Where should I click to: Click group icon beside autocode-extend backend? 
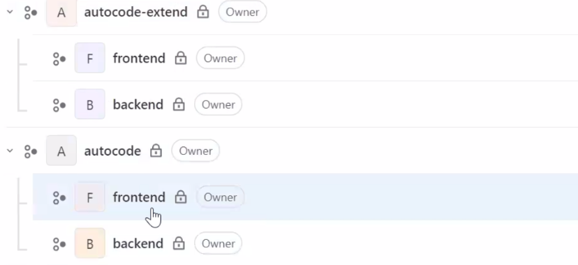(x=59, y=105)
